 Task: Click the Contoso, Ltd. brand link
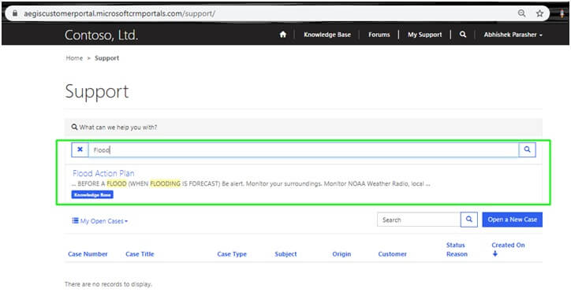pyautogui.click(x=101, y=35)
